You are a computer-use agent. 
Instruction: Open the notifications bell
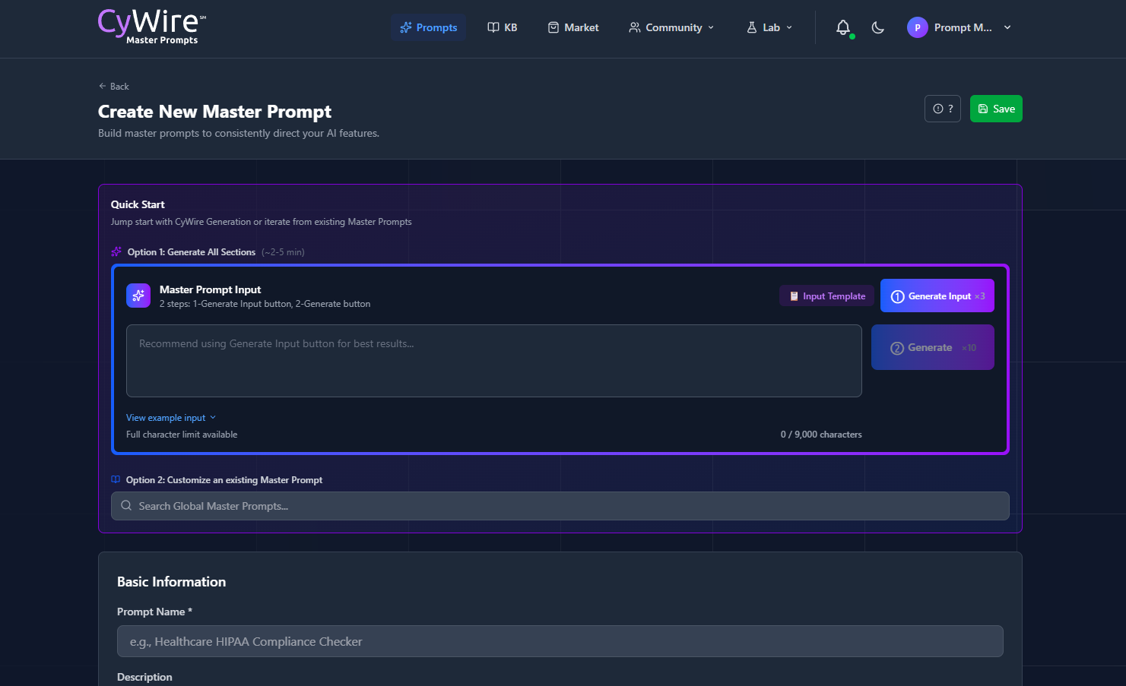[843, 27]
